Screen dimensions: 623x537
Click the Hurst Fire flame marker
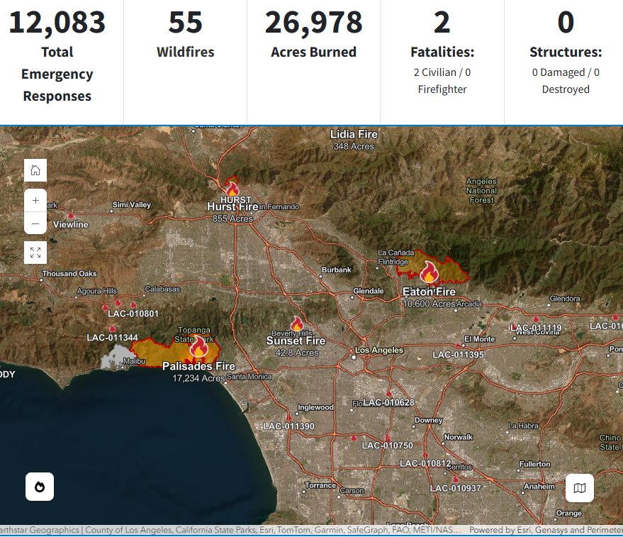232,189
